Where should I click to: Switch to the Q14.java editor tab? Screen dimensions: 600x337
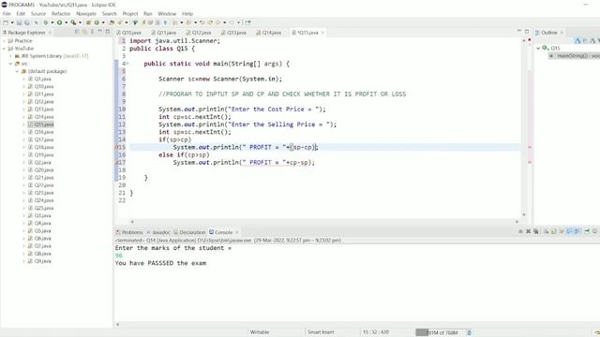pos(269,33)
